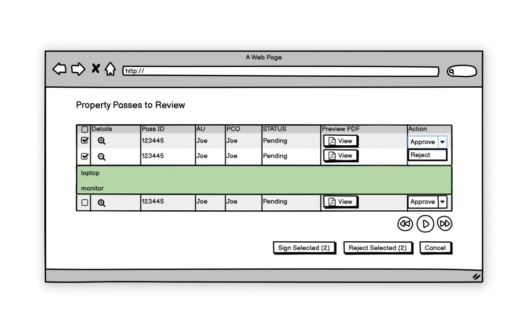
Task: Expand the Approve dropdown in the last row
Action: 442,202
